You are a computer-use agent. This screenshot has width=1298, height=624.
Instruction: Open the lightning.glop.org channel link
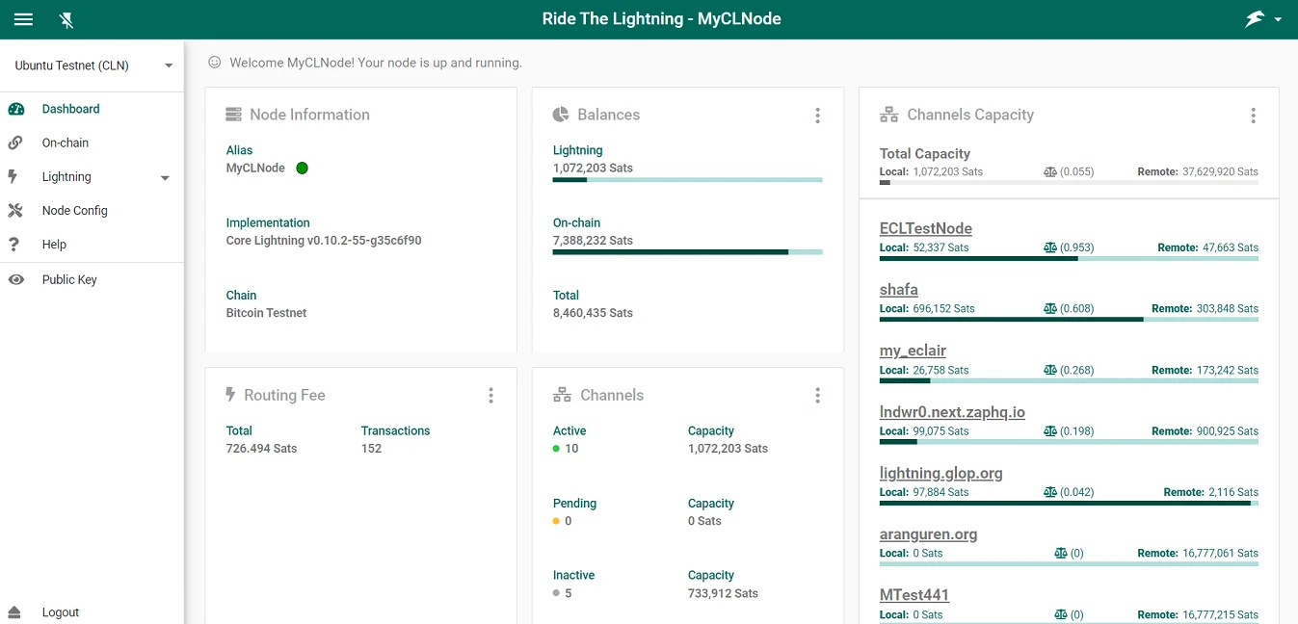click(940, 473)
